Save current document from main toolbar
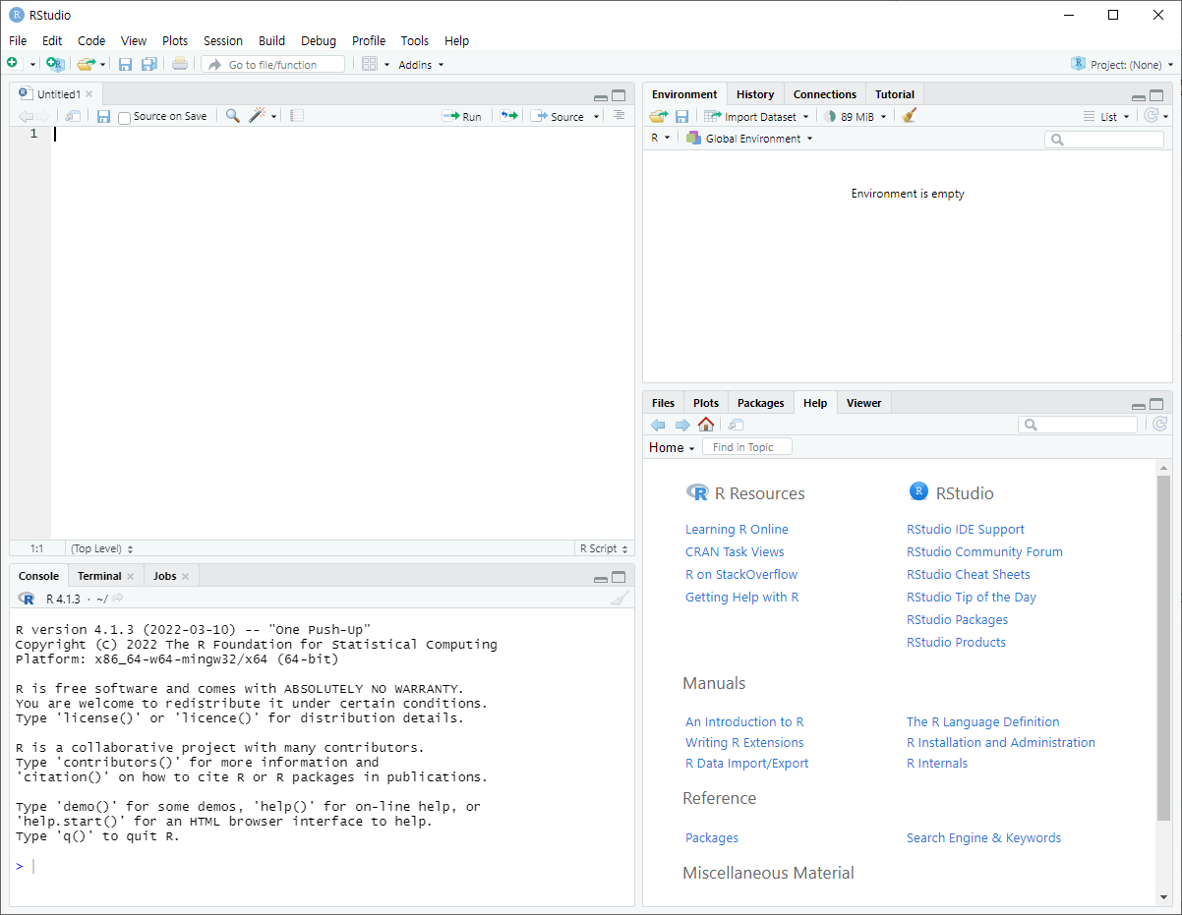Image resolution: width=1182 pixels, height=915 pixels. click(x=125, y=64)
